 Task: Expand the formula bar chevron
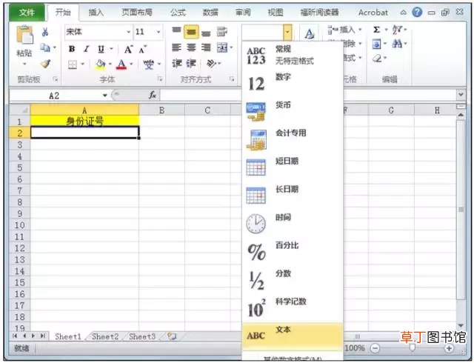(x=461, y=95)
